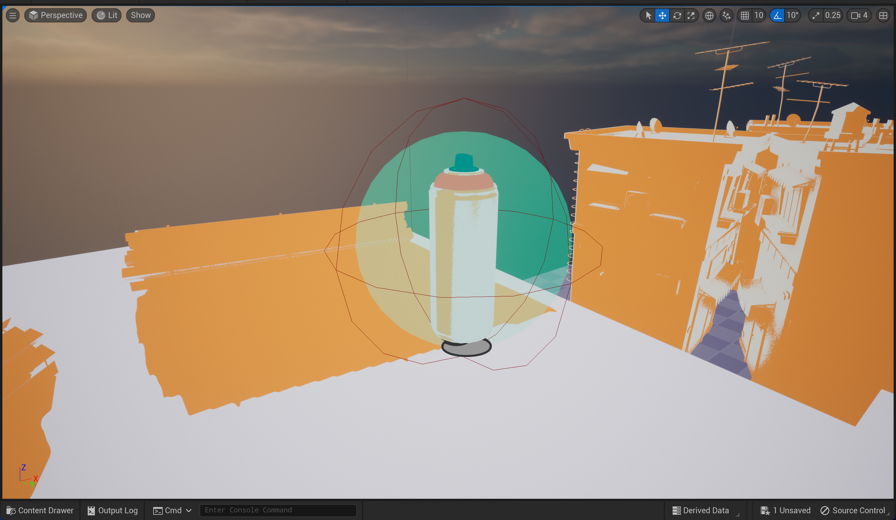This screenshot has width=896, height=520.
Task: Open the Show flags menu
Action: [140, 15]
